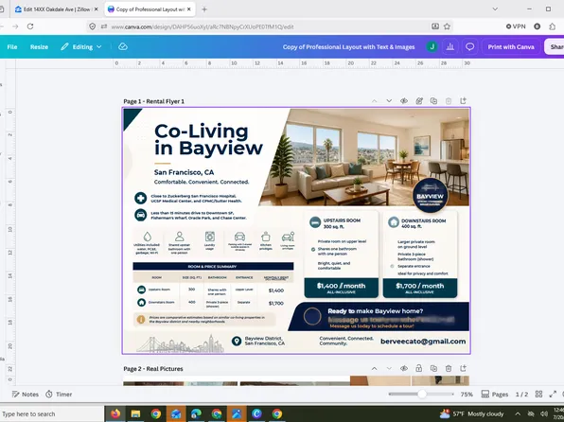Toggle visibility of Page 2 with eye icon
564x422 pixels.
pos(404,368)
